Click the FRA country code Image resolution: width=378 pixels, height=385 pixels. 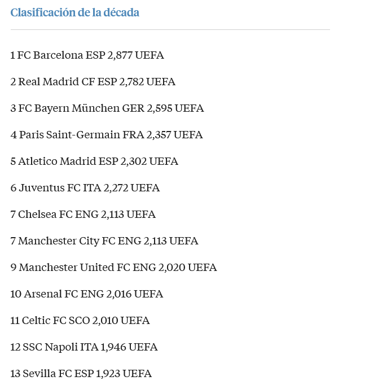pos(133,135)
